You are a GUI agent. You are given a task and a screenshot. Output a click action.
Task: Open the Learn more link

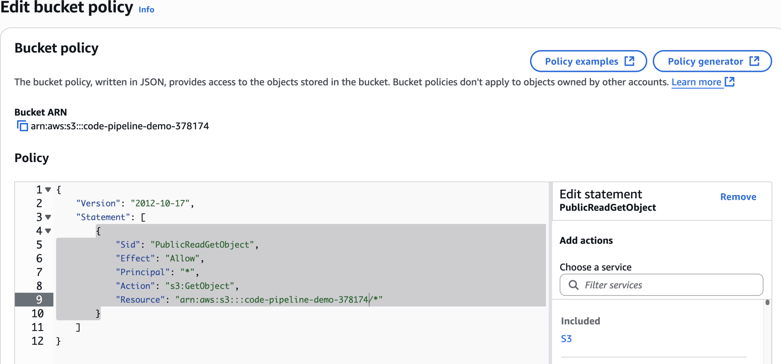pos(696,82)
